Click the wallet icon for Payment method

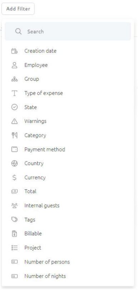14,149
